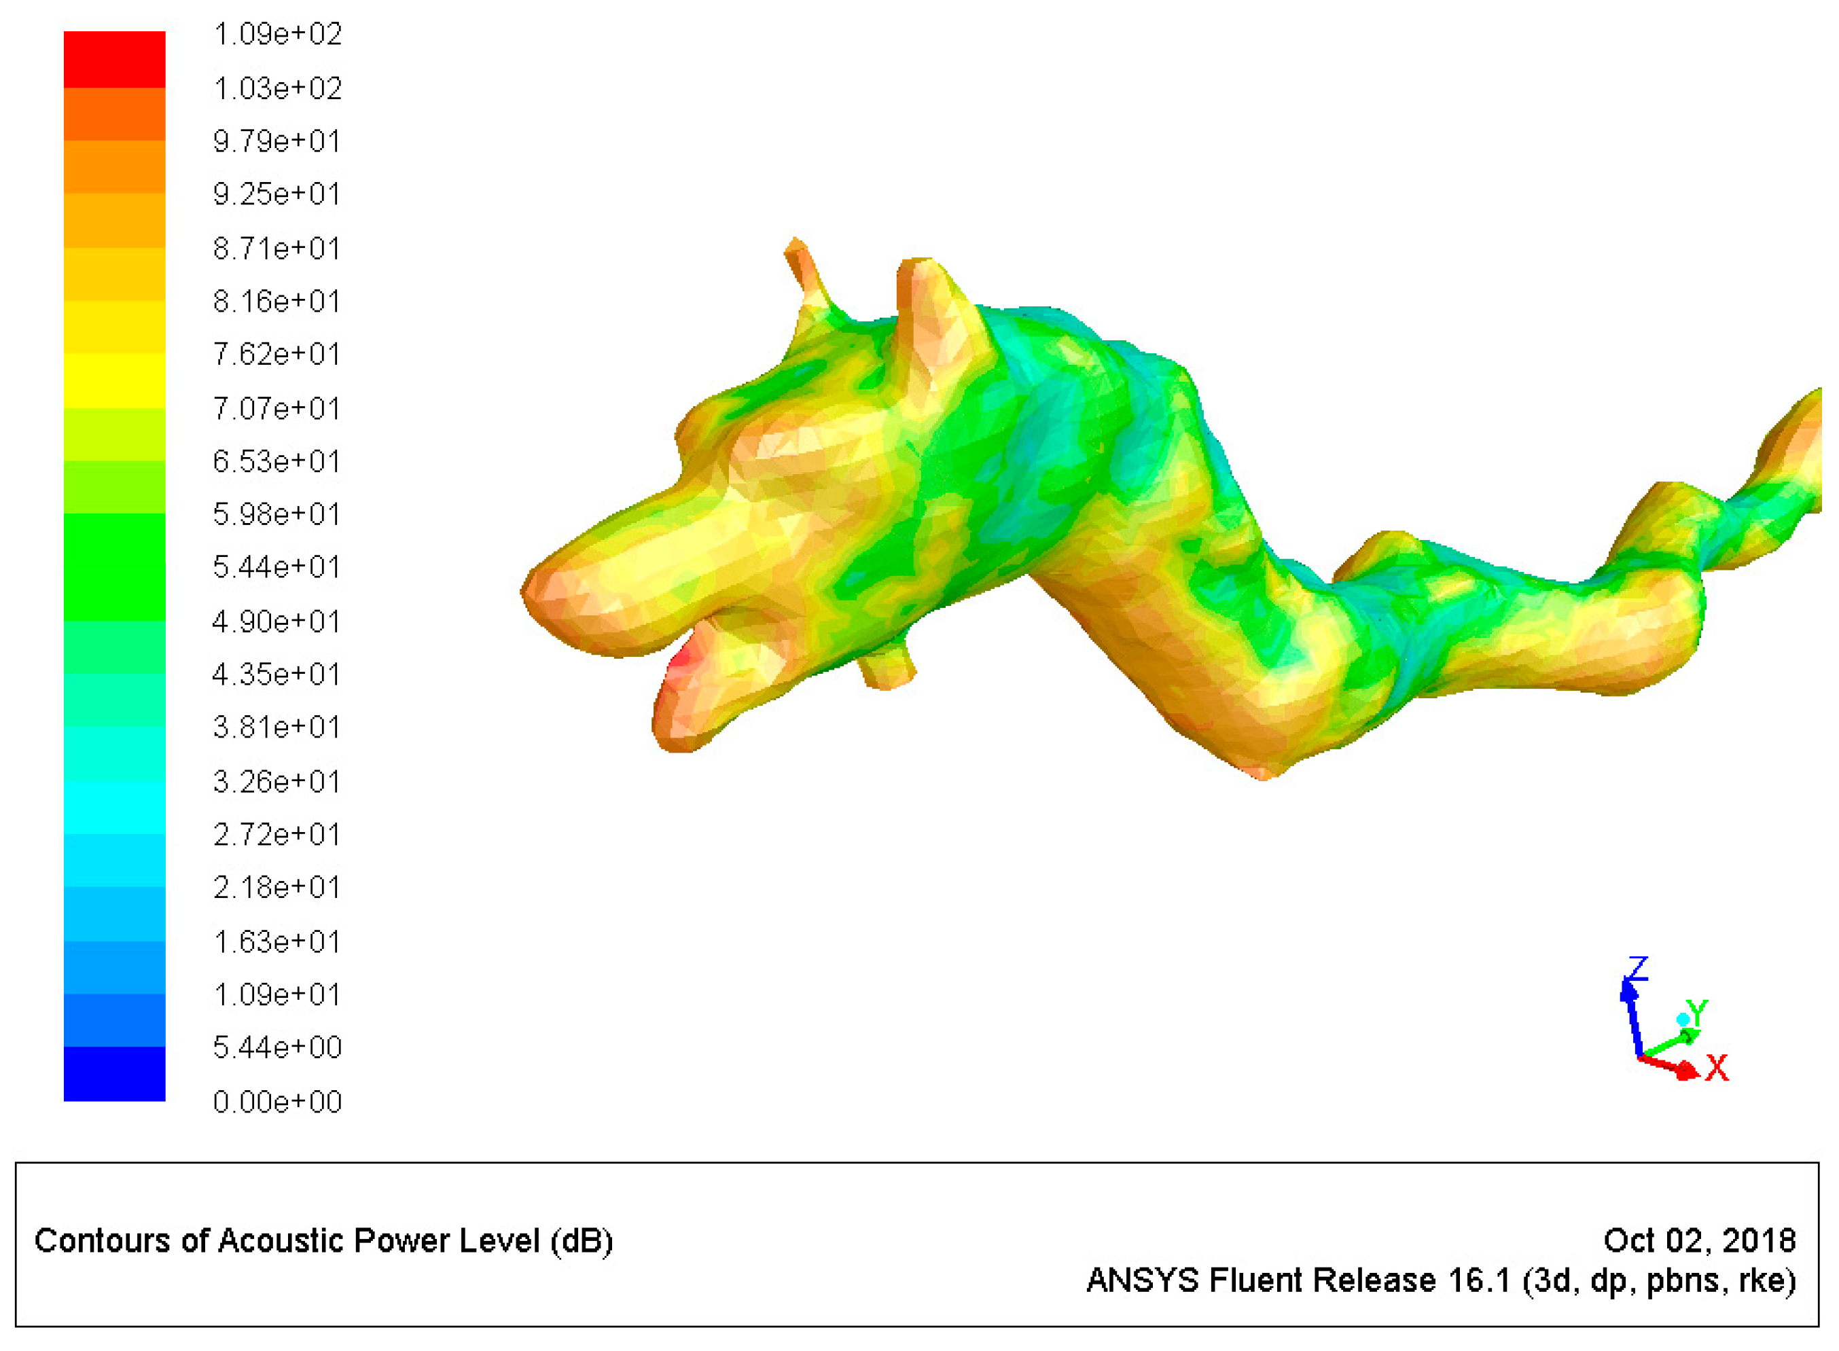Click the red X axis label of the triad
The image size is (1839, 1351).
pyautogui.click(x=1718, y=1069)
